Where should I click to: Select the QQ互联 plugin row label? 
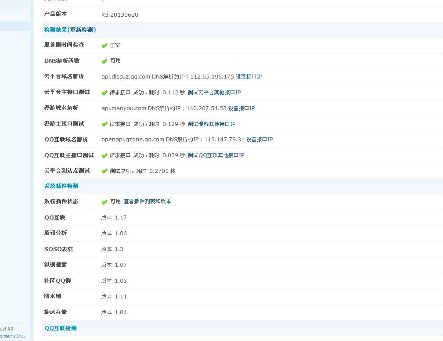[55, 218]
